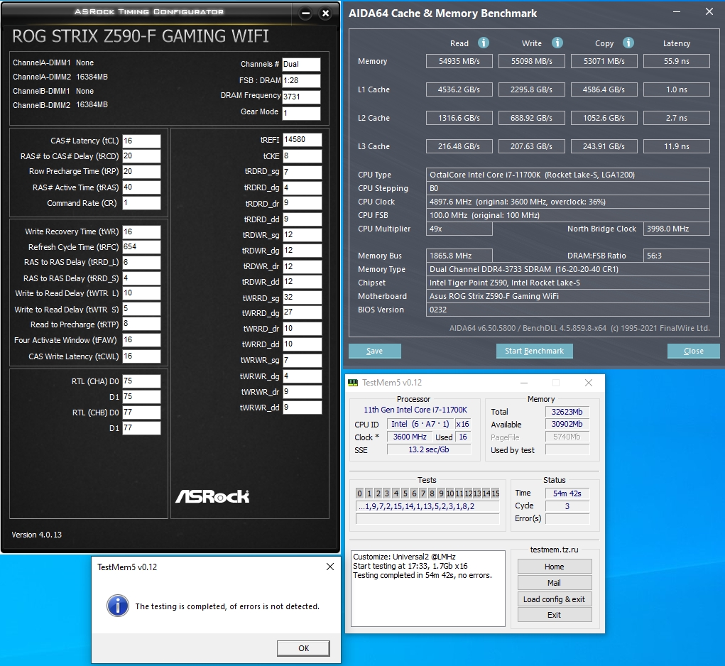Click the TestMem5 window title icon

pyautogui.click(x=353, y=383)
